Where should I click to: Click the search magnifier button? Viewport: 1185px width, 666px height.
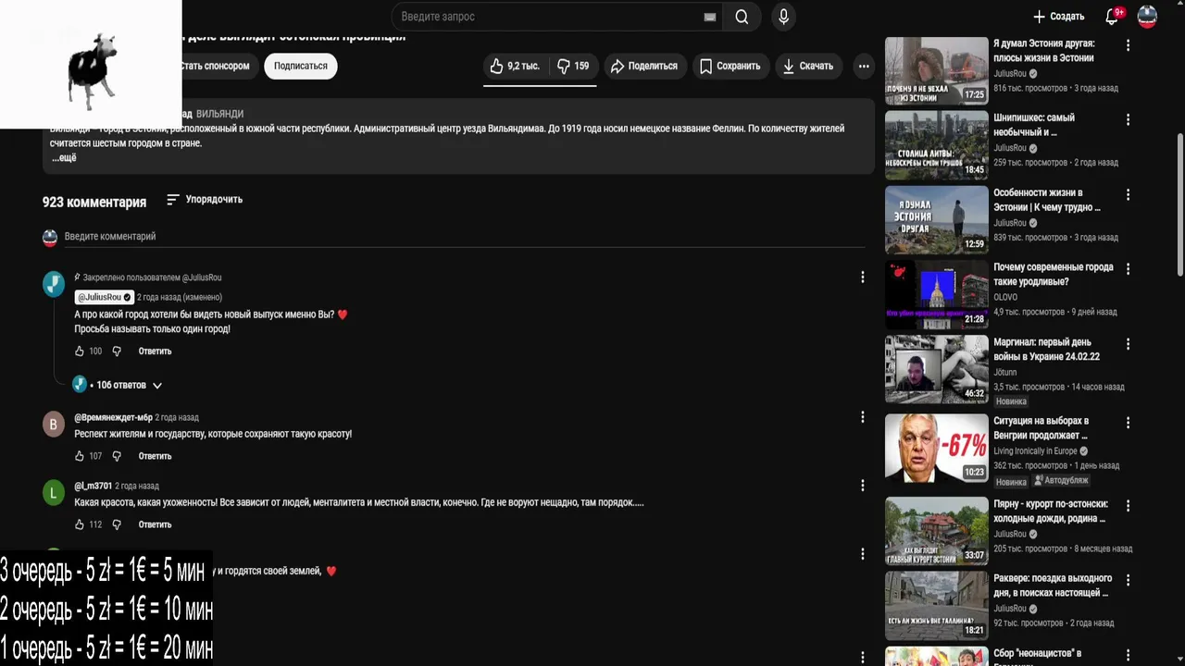pyautogui.click(x=742, y=17)
